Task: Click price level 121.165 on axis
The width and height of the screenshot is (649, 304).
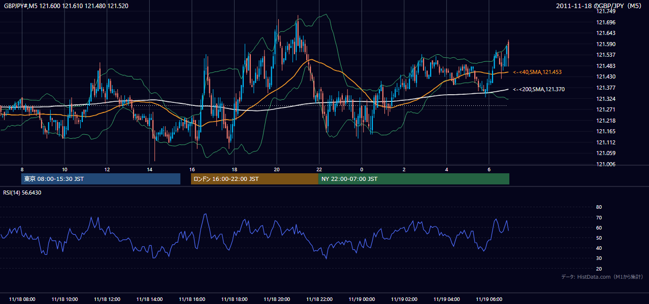Action: pyautogui.click(x=606, y=131)
